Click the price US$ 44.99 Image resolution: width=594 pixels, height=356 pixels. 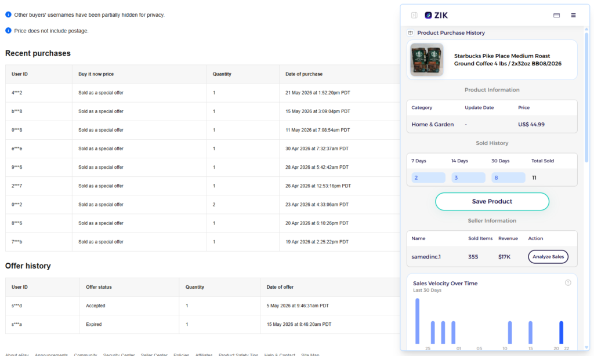[531, 124]
